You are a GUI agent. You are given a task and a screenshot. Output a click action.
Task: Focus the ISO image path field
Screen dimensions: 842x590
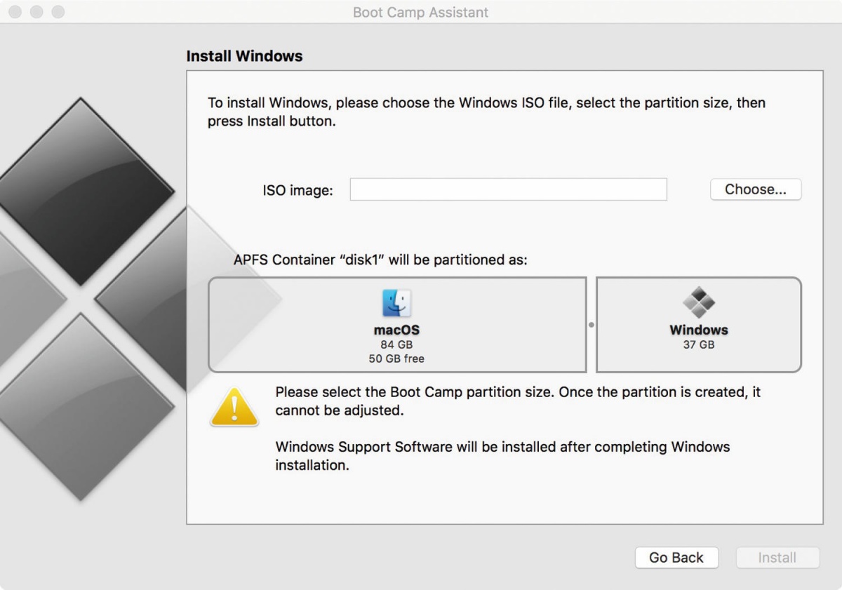click(x=508, y=189)
